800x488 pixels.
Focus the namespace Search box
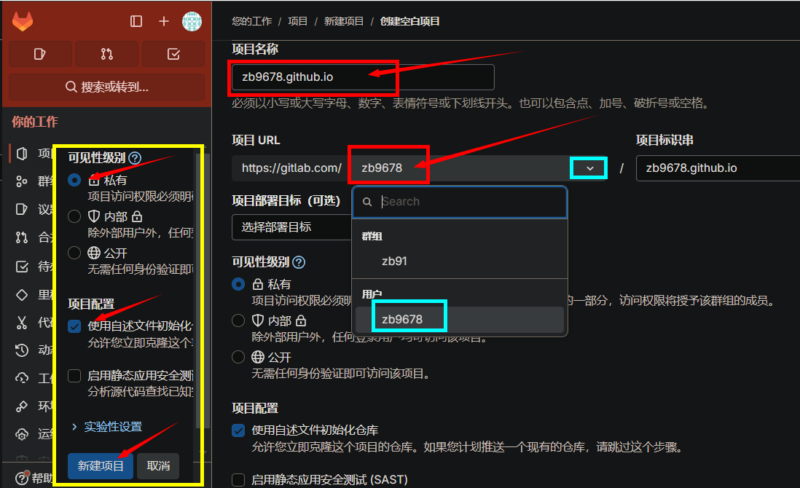460,202
